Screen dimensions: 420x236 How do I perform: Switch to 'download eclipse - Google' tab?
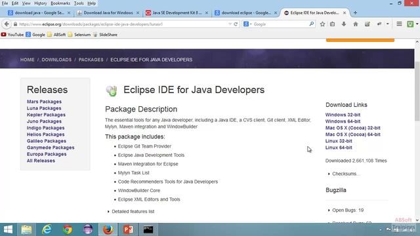(246, 13)
